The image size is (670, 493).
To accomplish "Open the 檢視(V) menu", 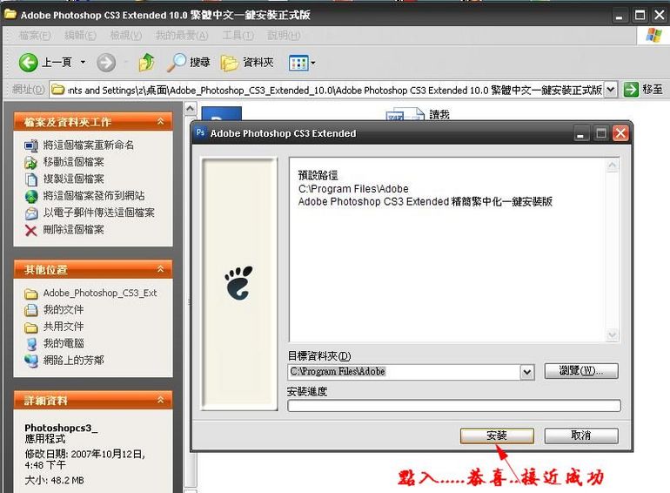I will (126, 36).
